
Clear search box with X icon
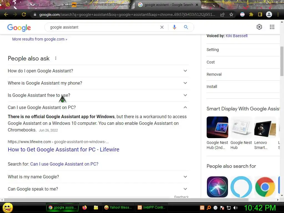click(162, 27)
